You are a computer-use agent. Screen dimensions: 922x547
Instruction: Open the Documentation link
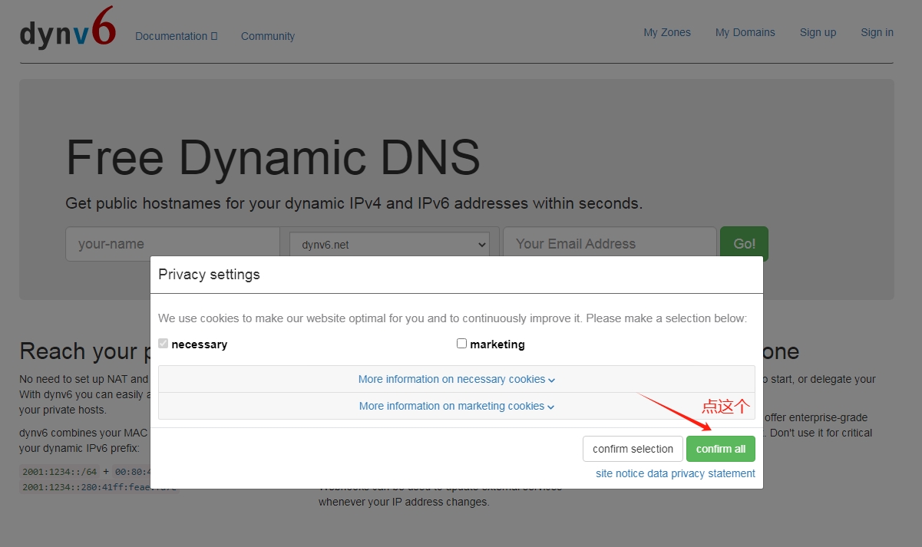(176, 36)
